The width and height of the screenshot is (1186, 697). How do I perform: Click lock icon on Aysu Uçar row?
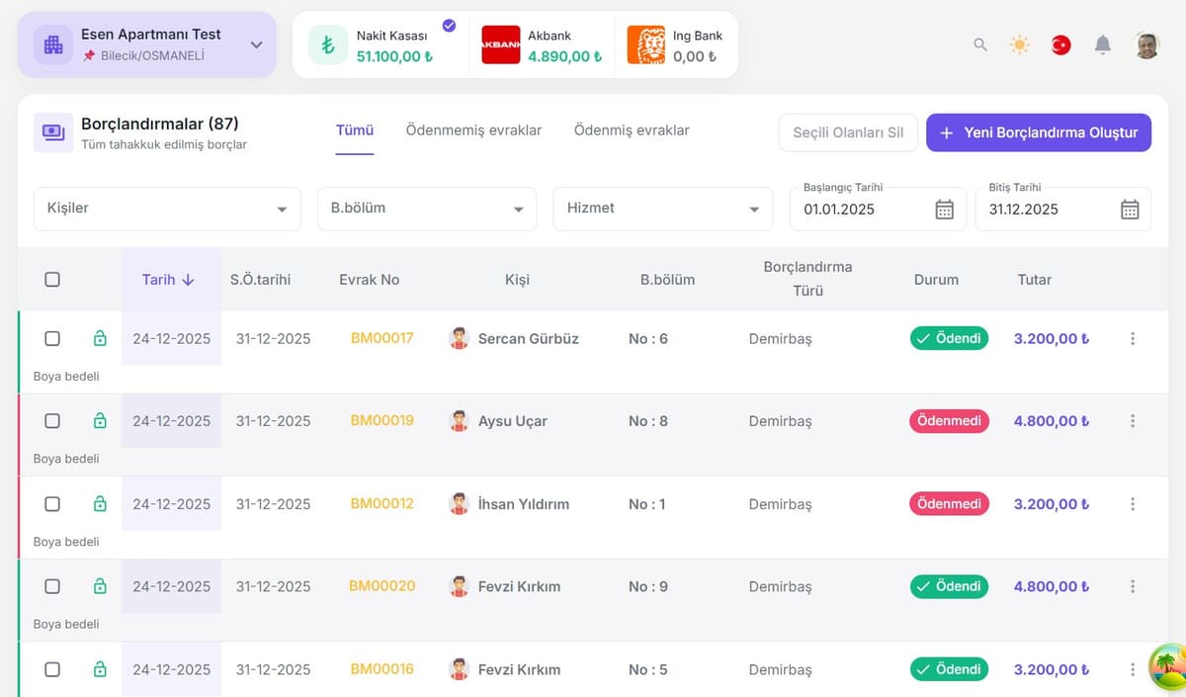(100, 421)
